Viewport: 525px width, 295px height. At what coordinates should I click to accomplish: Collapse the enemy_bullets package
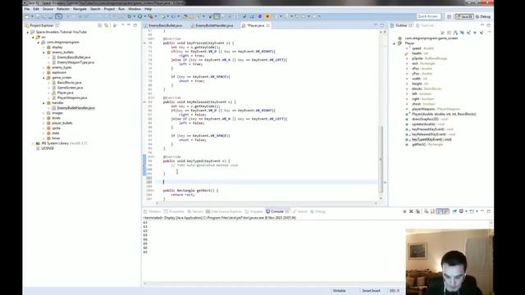(x=43, y=52)
